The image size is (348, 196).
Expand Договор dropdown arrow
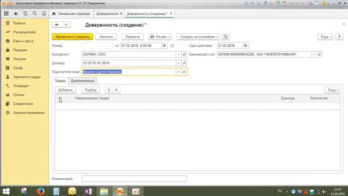(x=178, y=63)
